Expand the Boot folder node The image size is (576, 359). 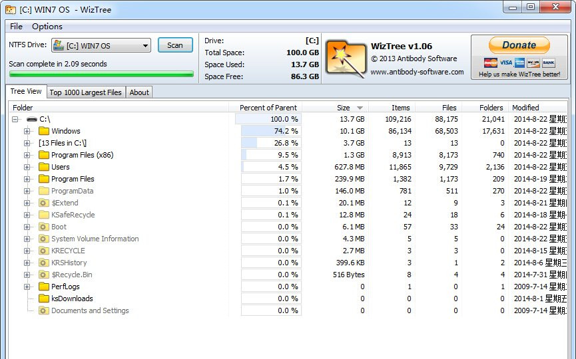tap(27, 227)
